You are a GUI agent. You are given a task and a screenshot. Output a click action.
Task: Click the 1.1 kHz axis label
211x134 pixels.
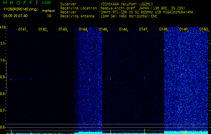tap(3, 44)
